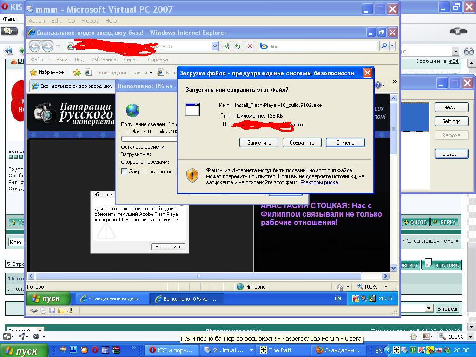
Task: Click host пуск Start button
Action: click(24, 350)
